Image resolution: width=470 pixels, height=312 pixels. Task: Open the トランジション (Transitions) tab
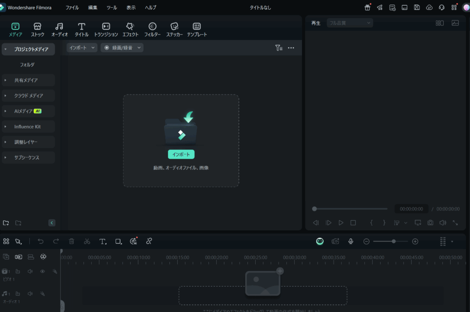(106, 30)
